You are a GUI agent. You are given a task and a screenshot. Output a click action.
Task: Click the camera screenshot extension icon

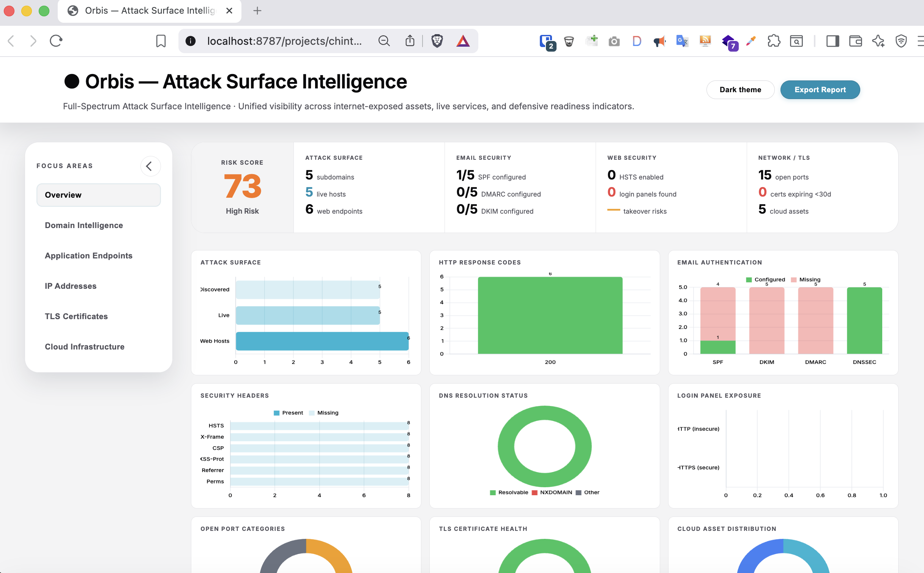pos(614,41)
